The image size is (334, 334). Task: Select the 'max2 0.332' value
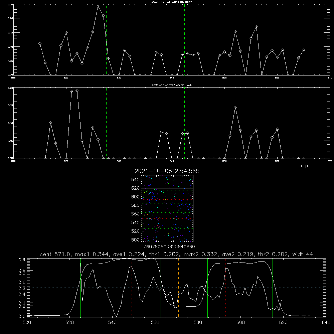click(x=201, y=254)
